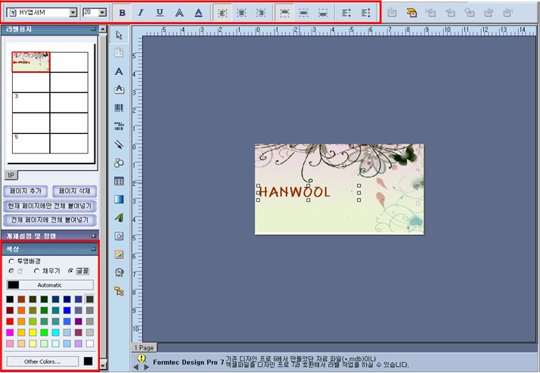Click the highlighted layer order icon

click(411, 13)
